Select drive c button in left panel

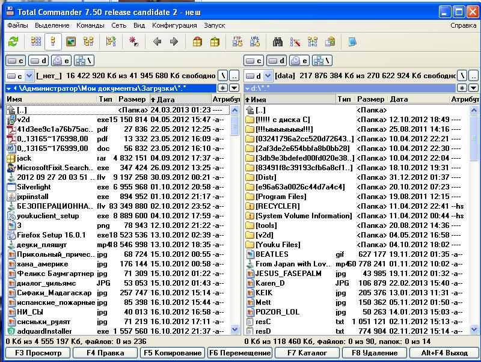16,61
